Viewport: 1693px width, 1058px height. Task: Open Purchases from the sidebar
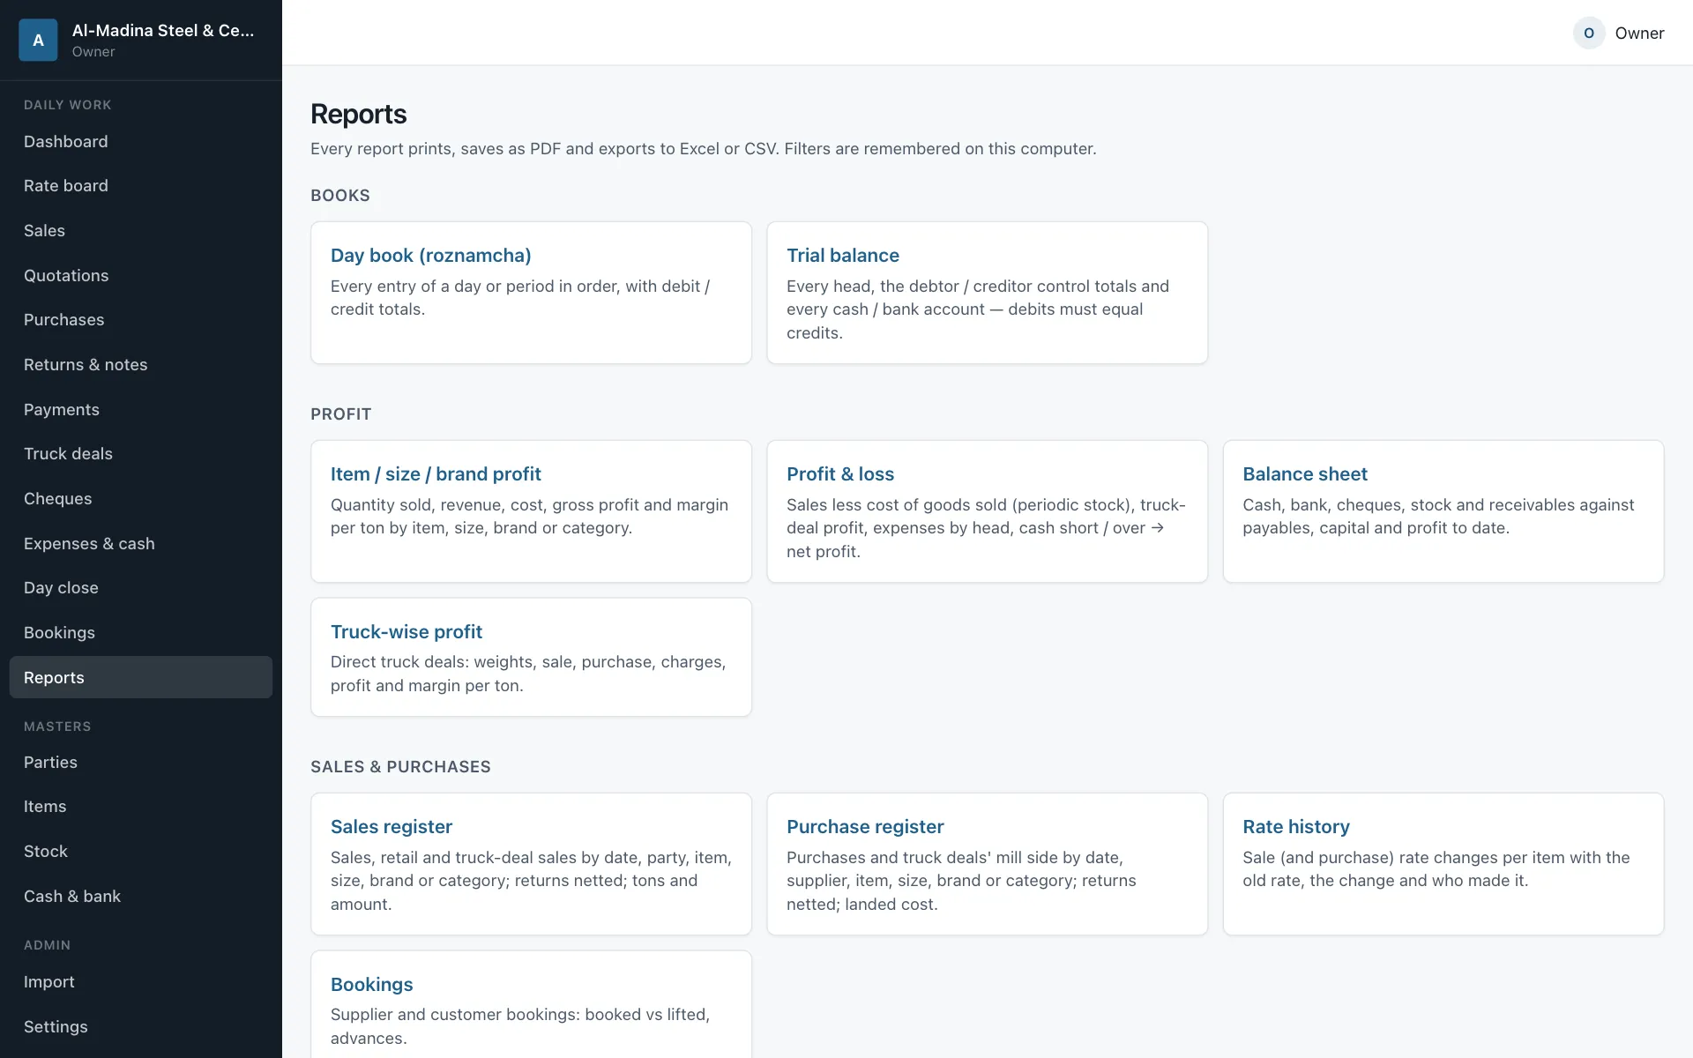click(141, 320)
